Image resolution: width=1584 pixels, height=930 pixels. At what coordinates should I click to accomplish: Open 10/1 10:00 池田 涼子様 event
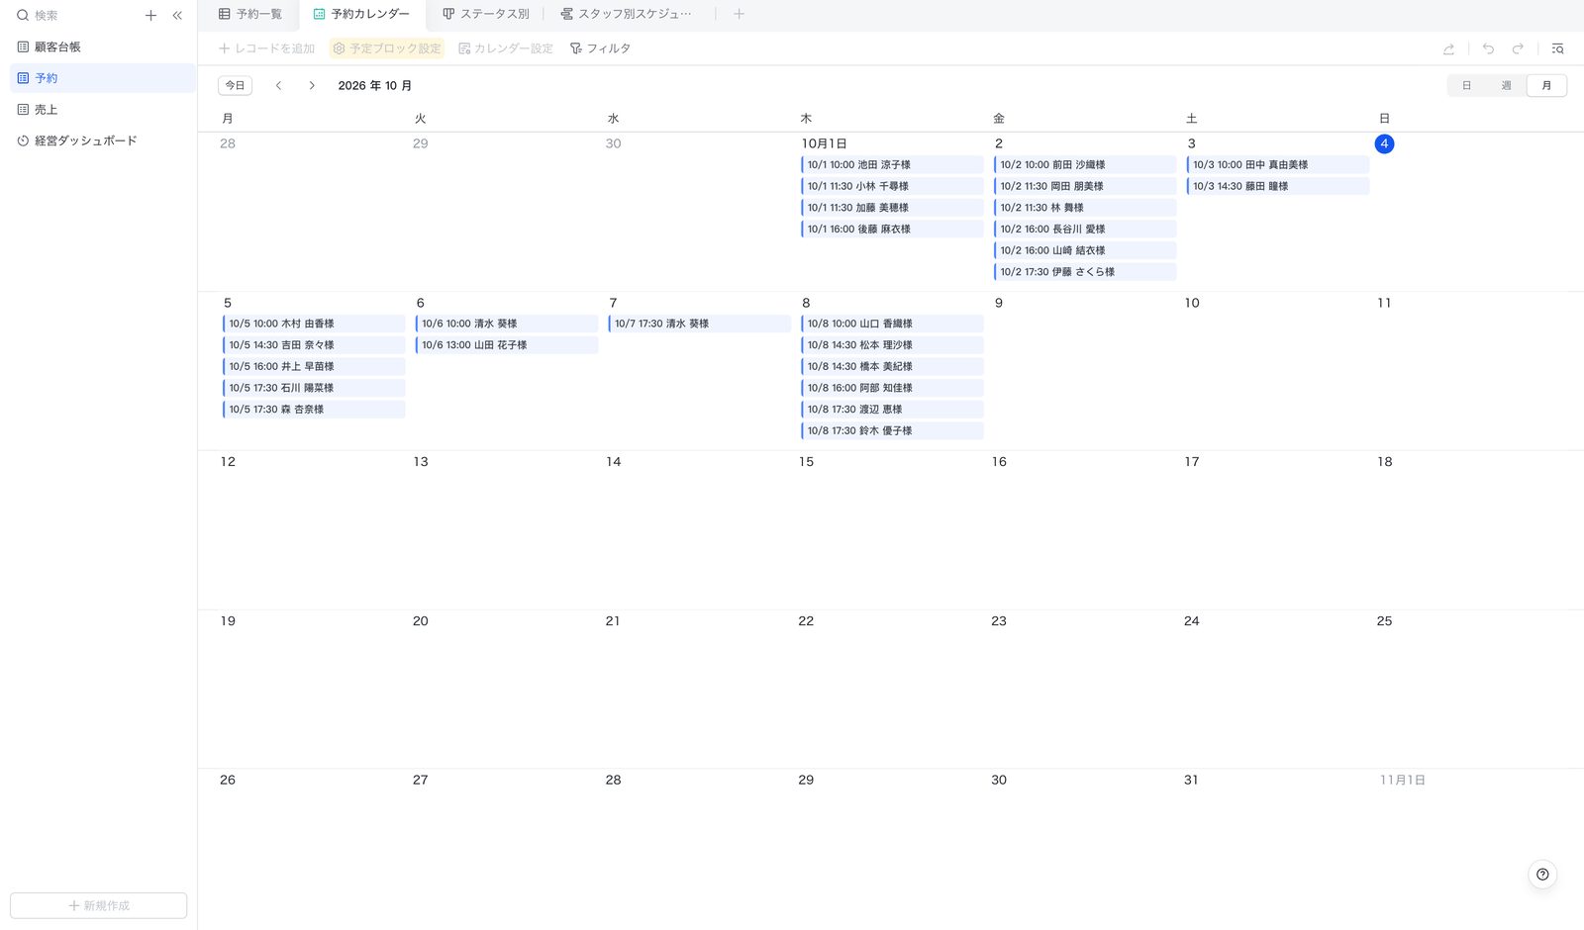(x=892, y=165)
